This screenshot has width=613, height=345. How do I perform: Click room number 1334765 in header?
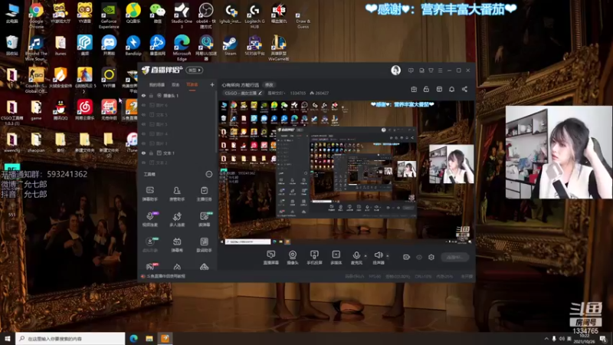point(297,93)
